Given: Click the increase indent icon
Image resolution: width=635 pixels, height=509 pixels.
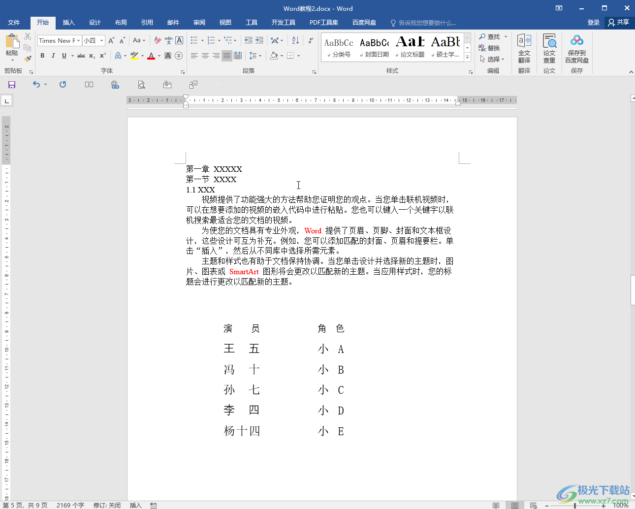Looking at the screenshot, I should coord(259,40).
